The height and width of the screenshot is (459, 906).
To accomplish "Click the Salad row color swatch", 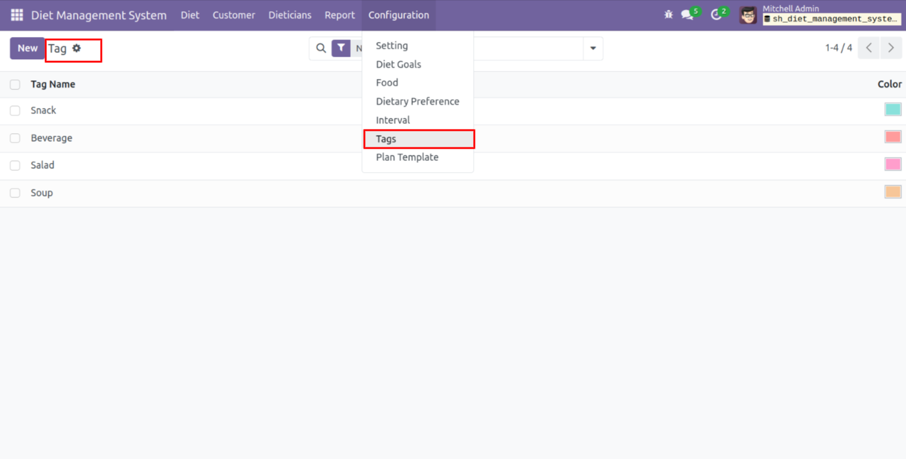I will tap(892, 164).
